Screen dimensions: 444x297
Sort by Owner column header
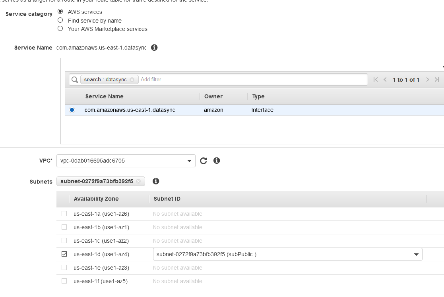pos(213,96)
